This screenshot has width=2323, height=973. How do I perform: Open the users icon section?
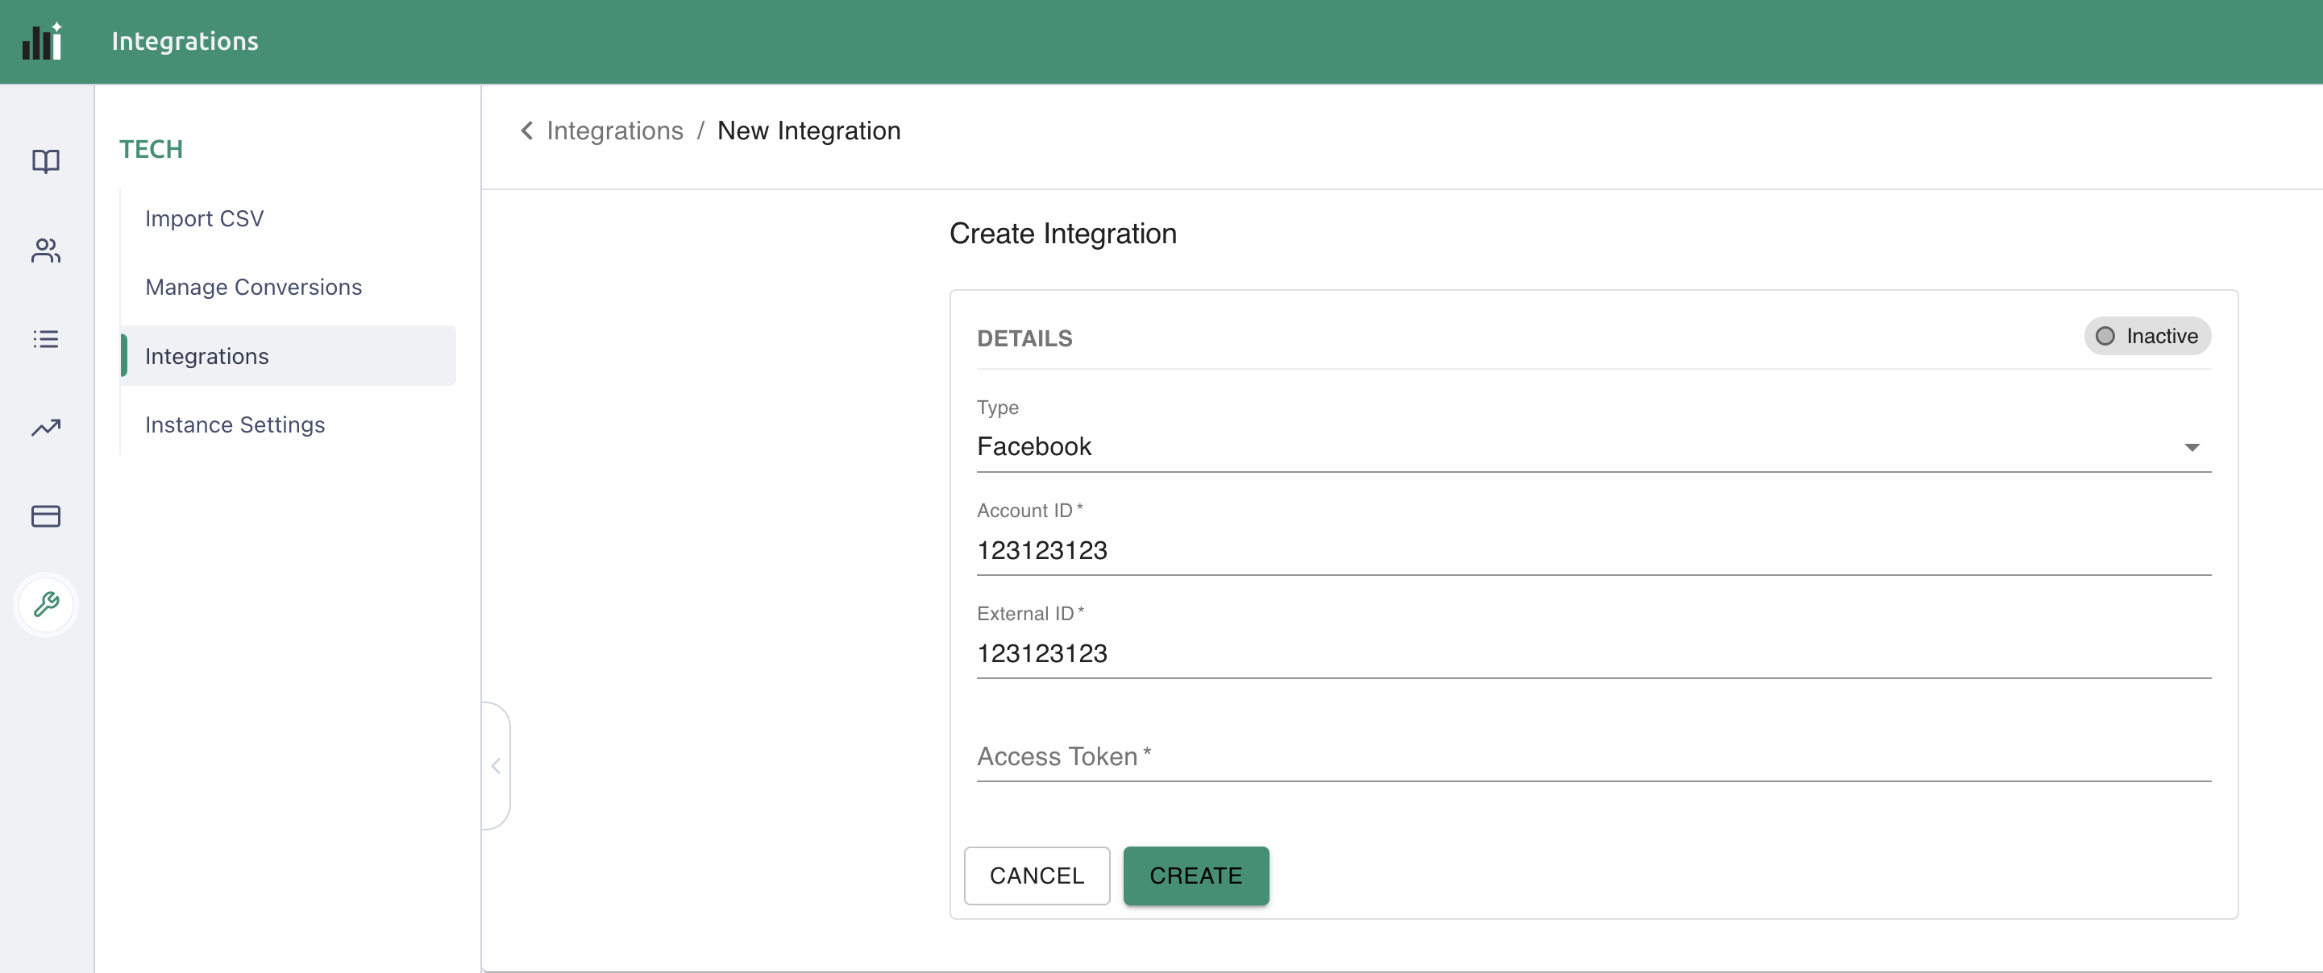pos(46,250)
